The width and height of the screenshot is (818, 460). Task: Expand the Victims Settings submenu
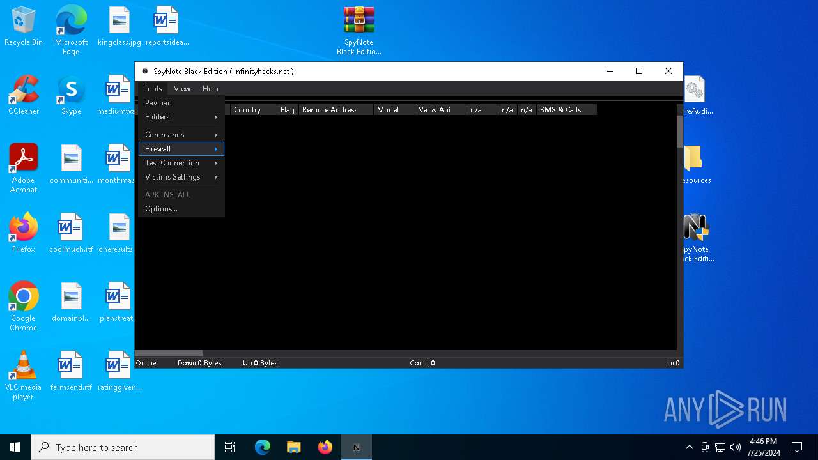(x=181, y=177)
